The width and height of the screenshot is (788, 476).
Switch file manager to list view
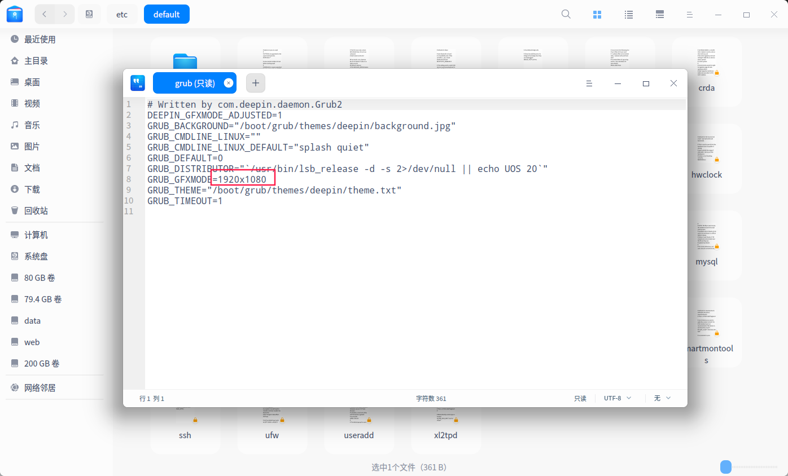coord(628,14)
